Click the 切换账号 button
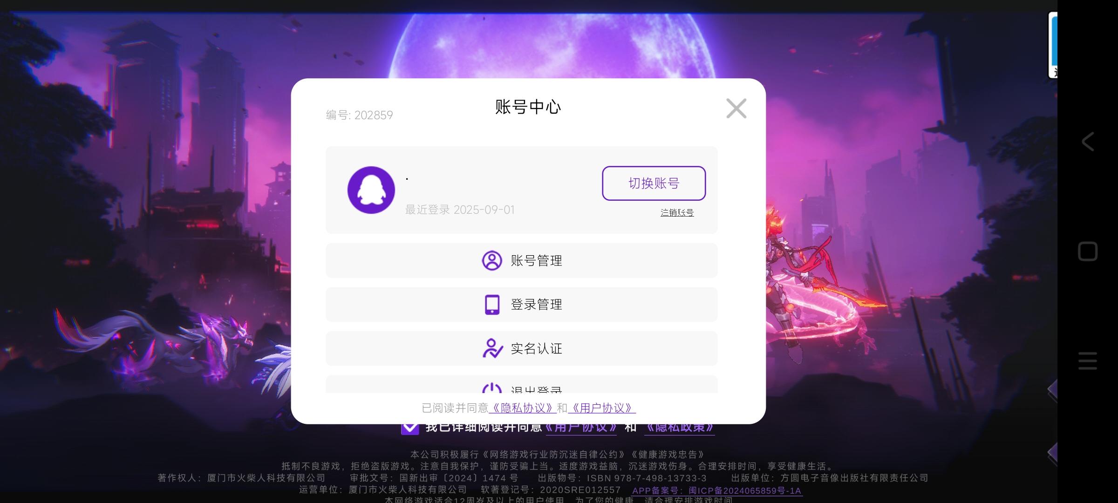The image size is (1118, 503). (654, 183)
